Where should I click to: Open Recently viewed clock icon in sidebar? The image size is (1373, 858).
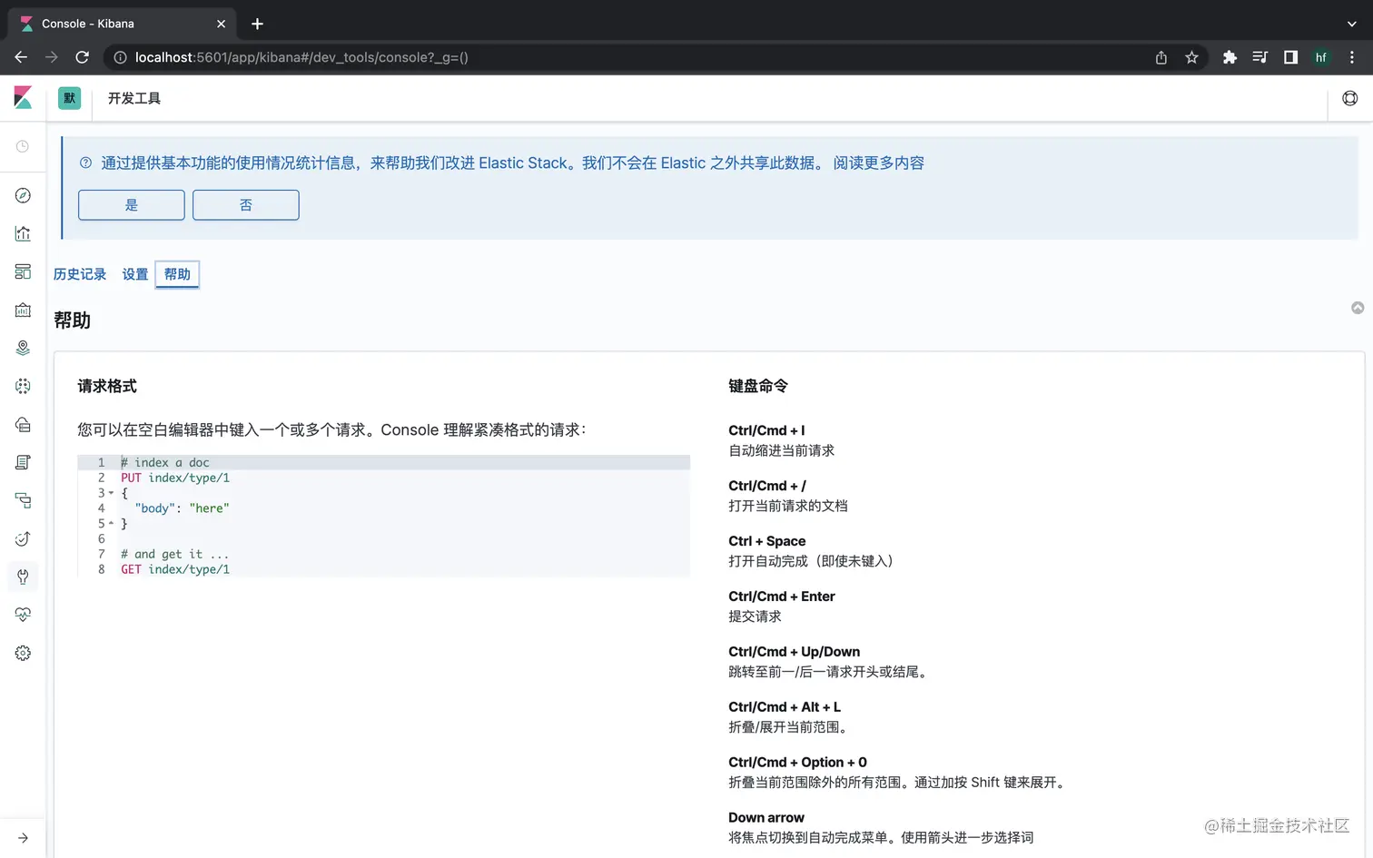(x=23, y=146)
